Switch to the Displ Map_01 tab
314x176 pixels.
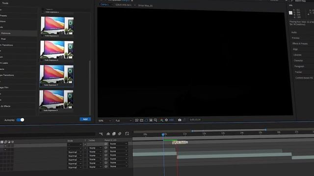click(x=145, y=5)
